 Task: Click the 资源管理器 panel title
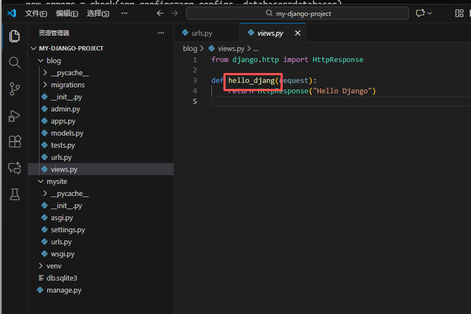[x=54, y=33]
